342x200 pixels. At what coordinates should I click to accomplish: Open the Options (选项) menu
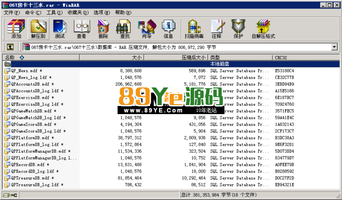pyautogui.click(x=102, y=12)
